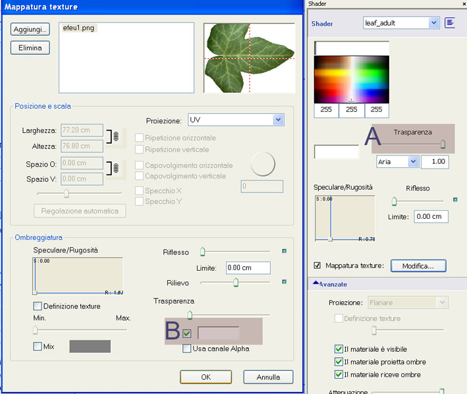The height and width of the screenshot is (394, 467).
Task: Click the width-height chain link icon
Action: (x=115, y=136)
